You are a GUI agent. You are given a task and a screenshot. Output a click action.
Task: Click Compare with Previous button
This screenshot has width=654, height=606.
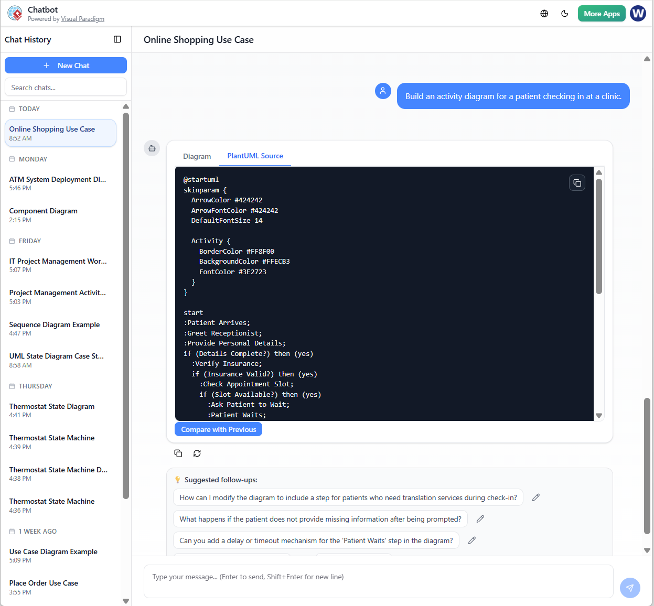(x=218, y=429)
